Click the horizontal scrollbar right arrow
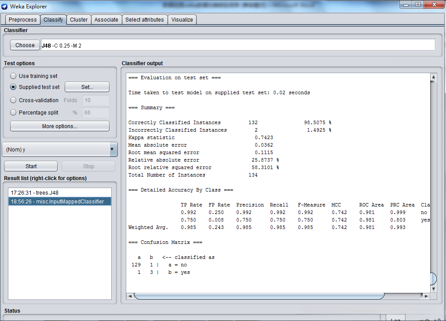446x321 pixels. coord(426,296)
